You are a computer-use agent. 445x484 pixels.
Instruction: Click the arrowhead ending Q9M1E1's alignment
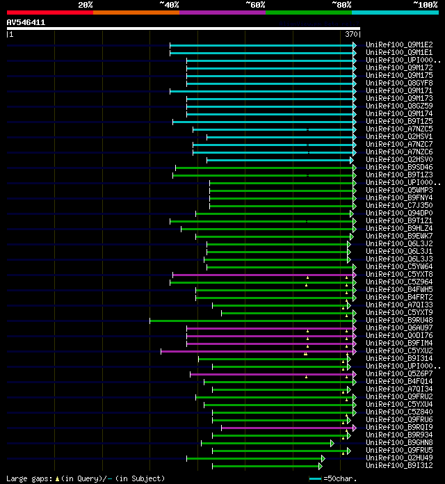coord(355,53)
